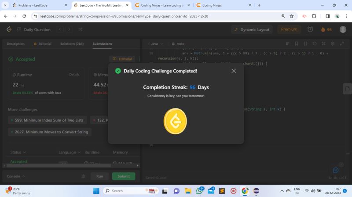
Task: Click the keyboard shortcuts icon in editor toolbar
Action: point(323,43)
